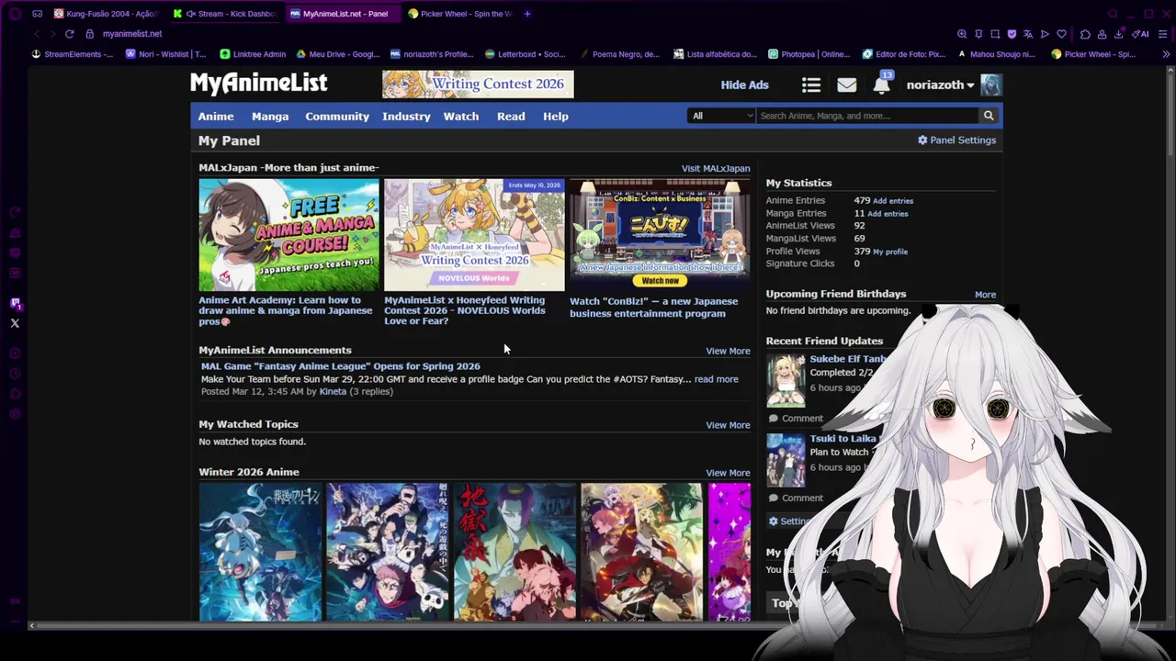Viewport: 1176px width, 661px height.
Task: Open the browser AI assistant icon
Action: click(1140, 34)
